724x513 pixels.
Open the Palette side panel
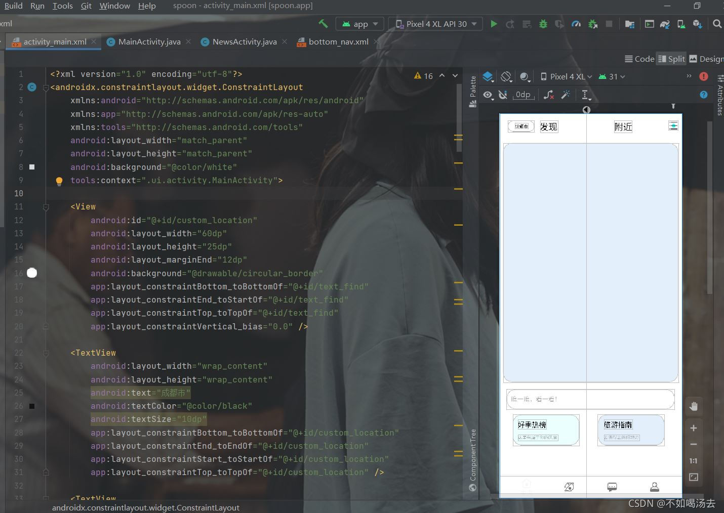click(473, 92)
